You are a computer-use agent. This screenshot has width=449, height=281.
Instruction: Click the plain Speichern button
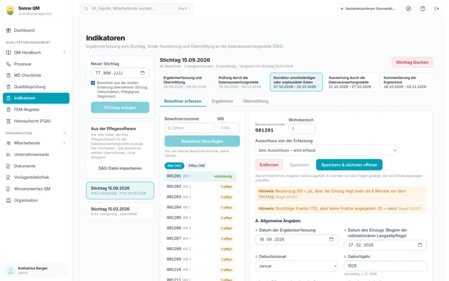click(300, 165)
